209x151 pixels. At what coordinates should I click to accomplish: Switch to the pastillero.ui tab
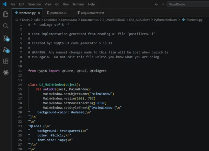tap(58, 13)
